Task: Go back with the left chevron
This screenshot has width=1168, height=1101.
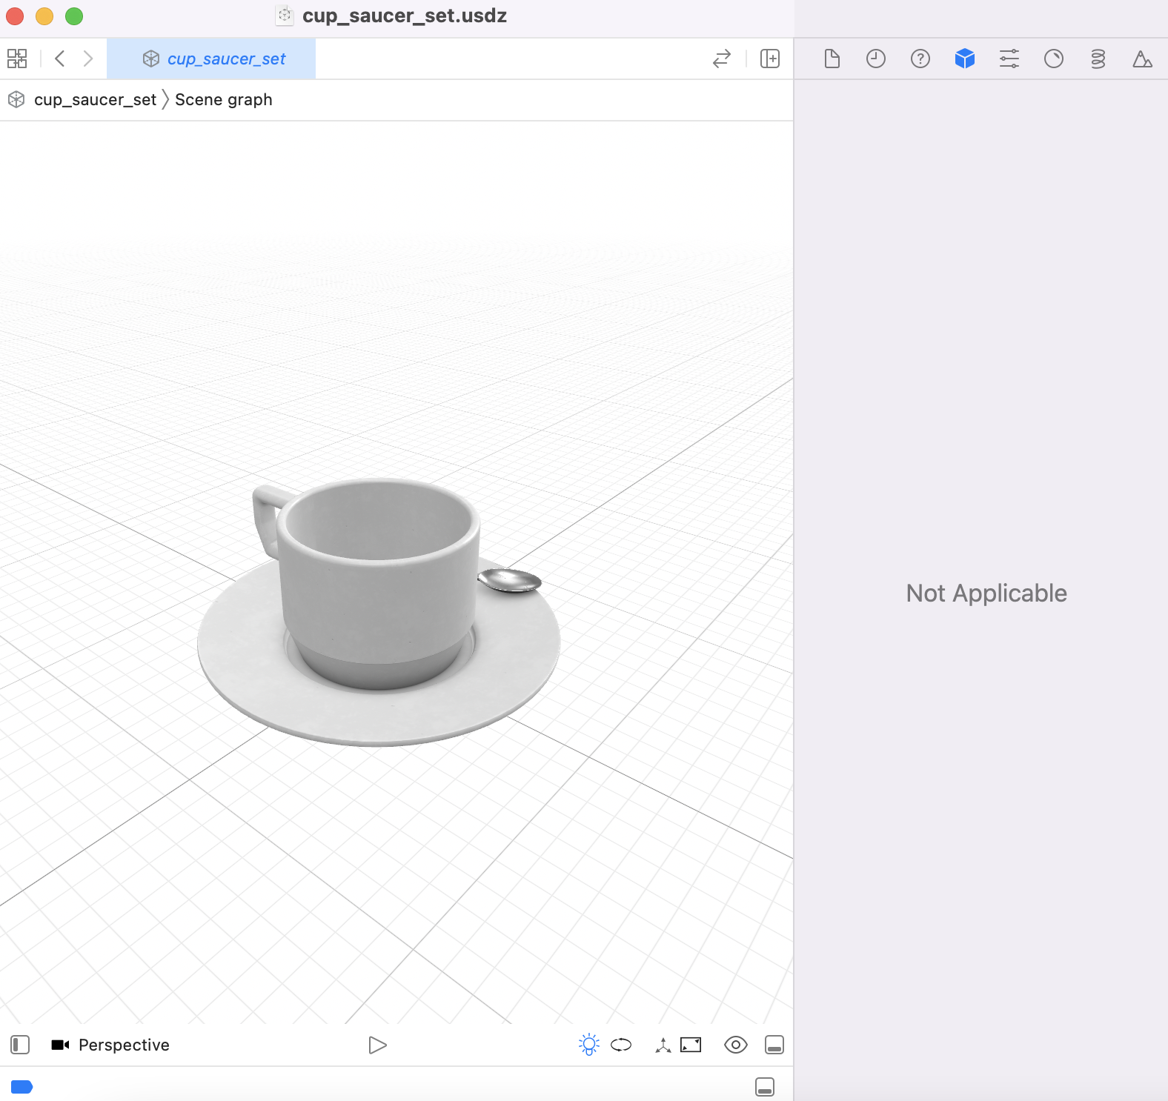Action: pyautogui.click(x=60, y=59)
